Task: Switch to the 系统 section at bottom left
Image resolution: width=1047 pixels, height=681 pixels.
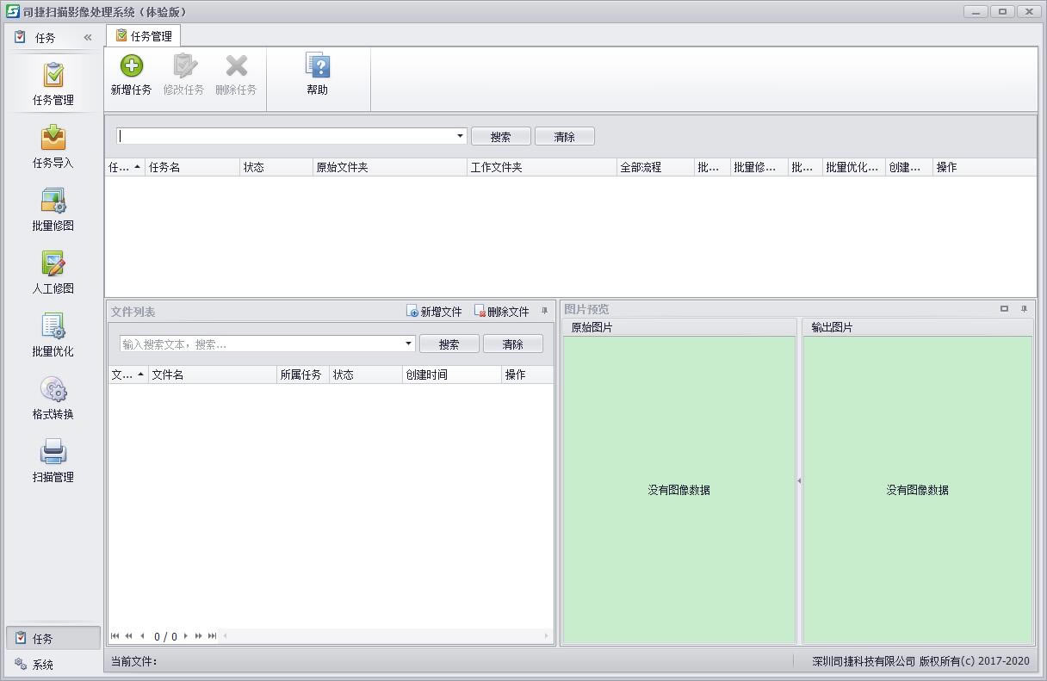Action: coord(43,665)
